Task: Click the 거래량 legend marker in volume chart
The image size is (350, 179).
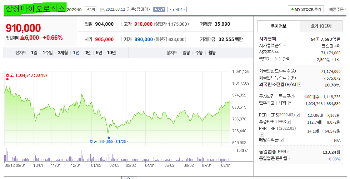Action: [x=237, y=151]
